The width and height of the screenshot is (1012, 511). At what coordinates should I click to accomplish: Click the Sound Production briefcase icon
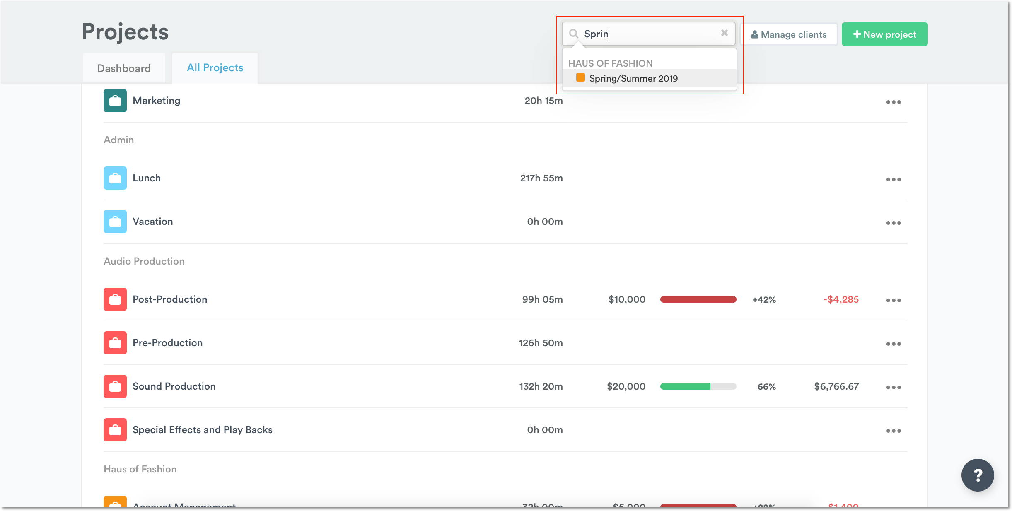click(115, 386)
